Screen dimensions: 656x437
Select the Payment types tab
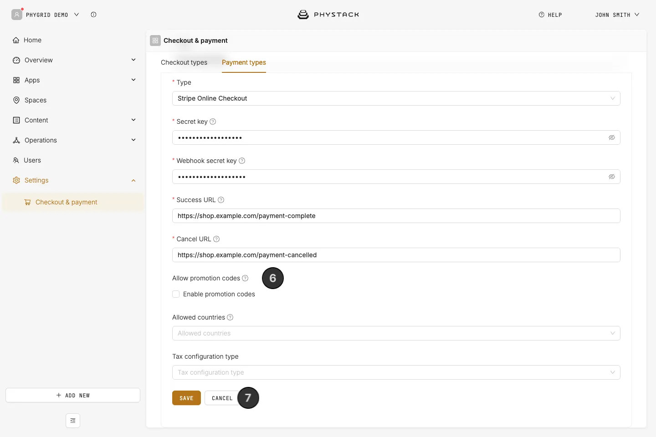[x=244, y=62]
